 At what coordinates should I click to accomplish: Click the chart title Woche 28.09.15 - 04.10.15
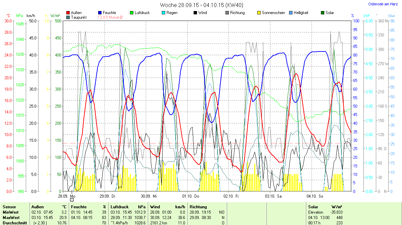pyautogui.click(x=201, y=5)
